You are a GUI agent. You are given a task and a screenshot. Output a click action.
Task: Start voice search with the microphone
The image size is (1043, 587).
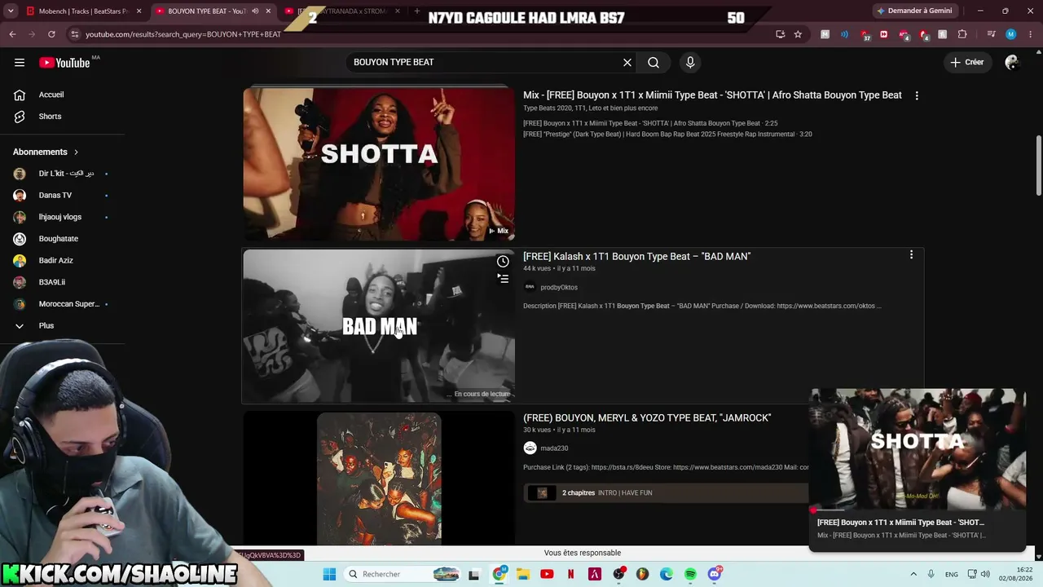tap(690, 62)
